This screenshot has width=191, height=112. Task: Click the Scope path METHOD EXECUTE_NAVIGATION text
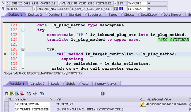43,73
